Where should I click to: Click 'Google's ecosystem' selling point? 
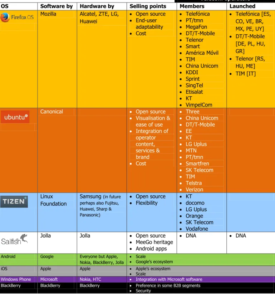point(154,262)
